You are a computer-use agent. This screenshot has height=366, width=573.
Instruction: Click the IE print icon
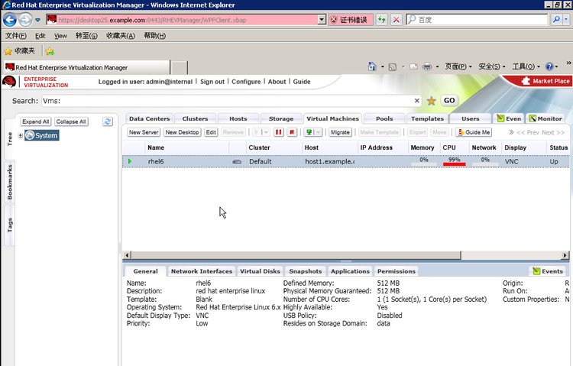426,66
